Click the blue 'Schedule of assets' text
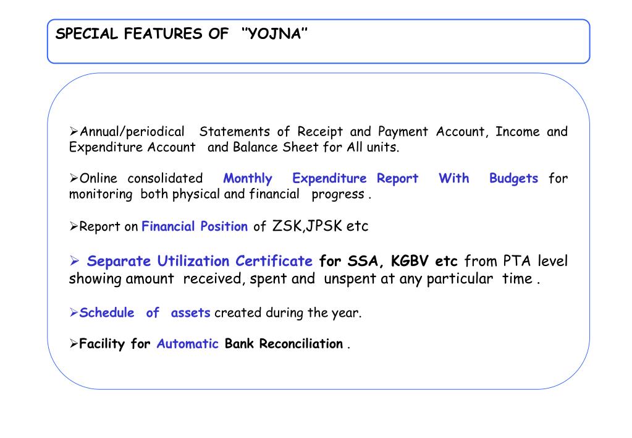Screen dimensions: 632x438 tap(145, 313)
